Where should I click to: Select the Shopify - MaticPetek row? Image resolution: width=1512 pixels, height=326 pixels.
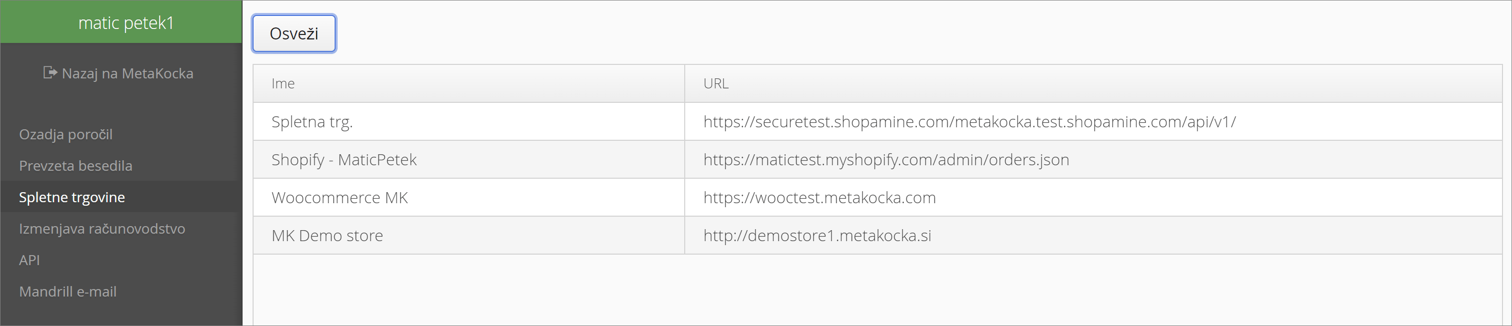tap(877, 159)
